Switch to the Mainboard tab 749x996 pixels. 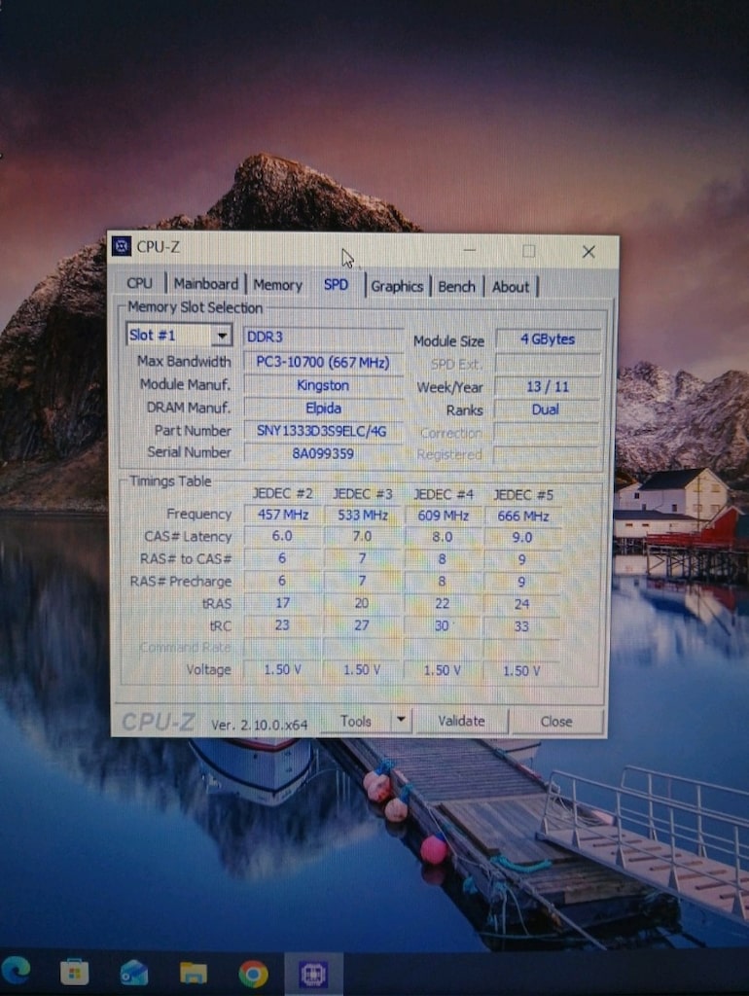[x=206, y=284]
